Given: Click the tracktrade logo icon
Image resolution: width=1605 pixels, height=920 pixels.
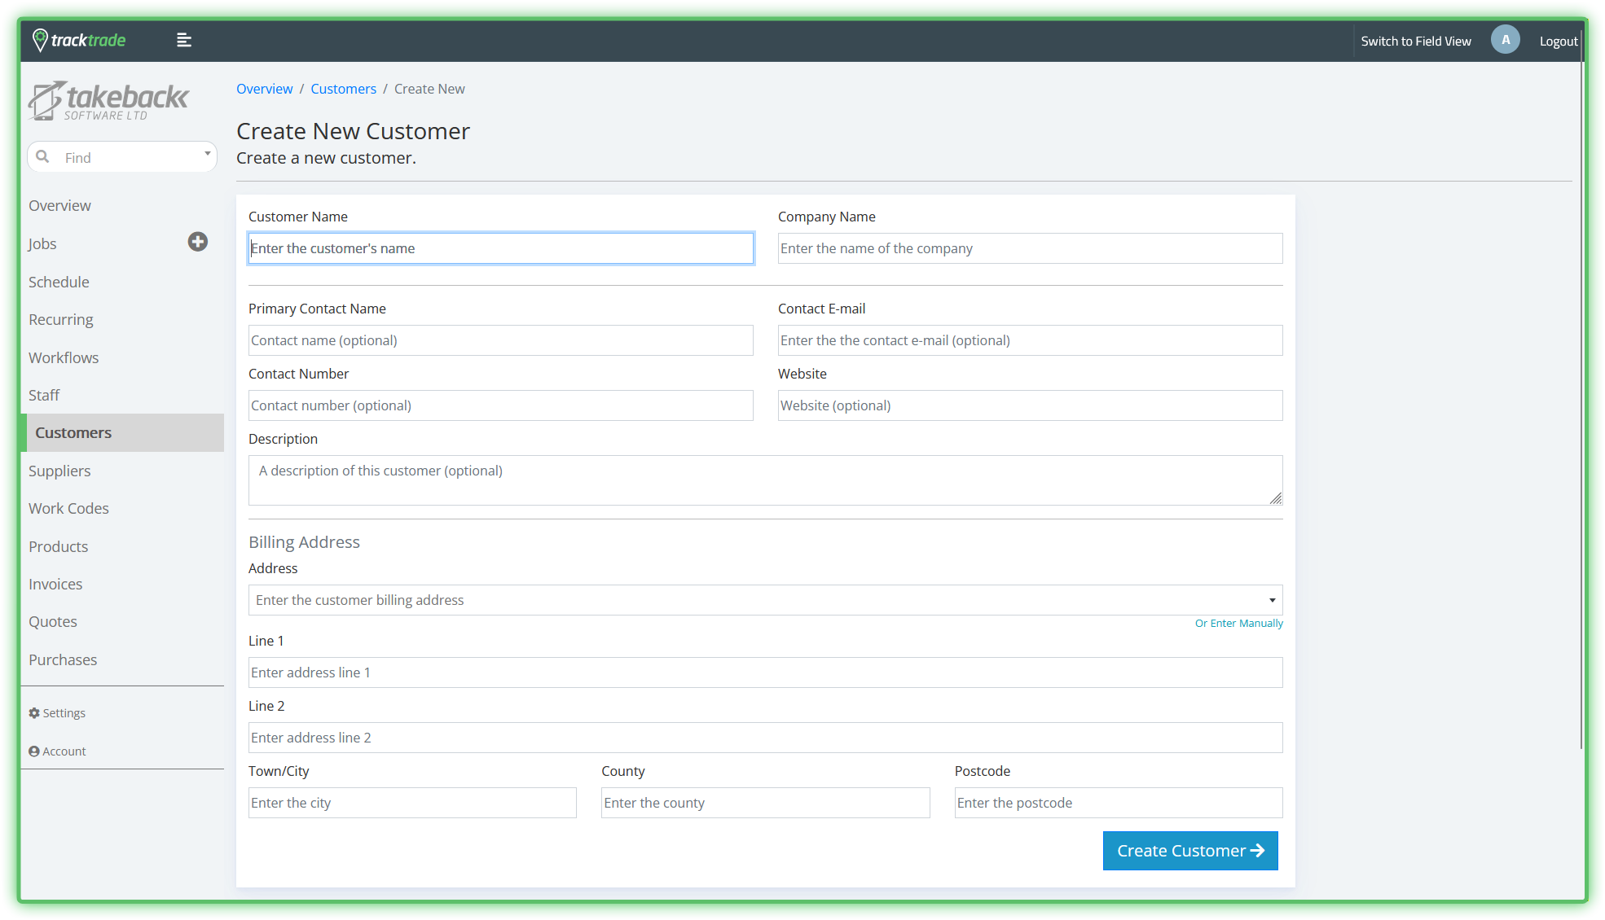Looking at the screenshot, I should [40, 40].
